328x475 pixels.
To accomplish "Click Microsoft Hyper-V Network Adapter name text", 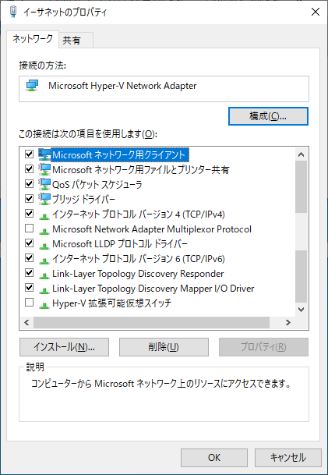I will coord(122,86).
